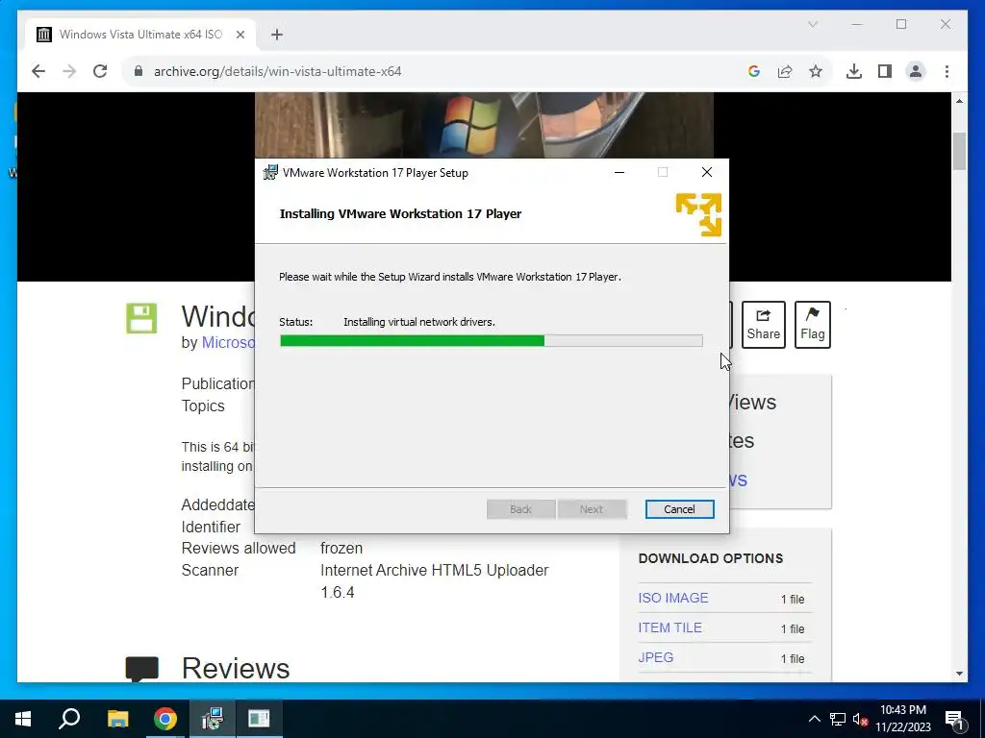Click the "Installing VMware Workstation 17 Player" heading
The image size is (985, 738).
tap(400, 214)
